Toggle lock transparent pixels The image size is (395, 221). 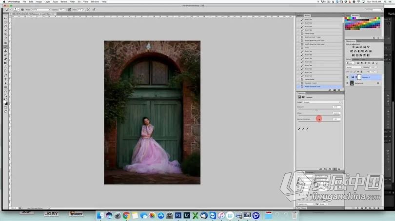pos(352,72)
